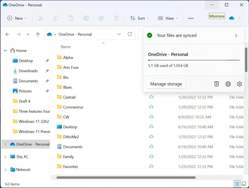Image resolution: width=249 pixels, height=188 pixels.
Task: Open the See more ellipsis menu
Action: pos(191,18)
